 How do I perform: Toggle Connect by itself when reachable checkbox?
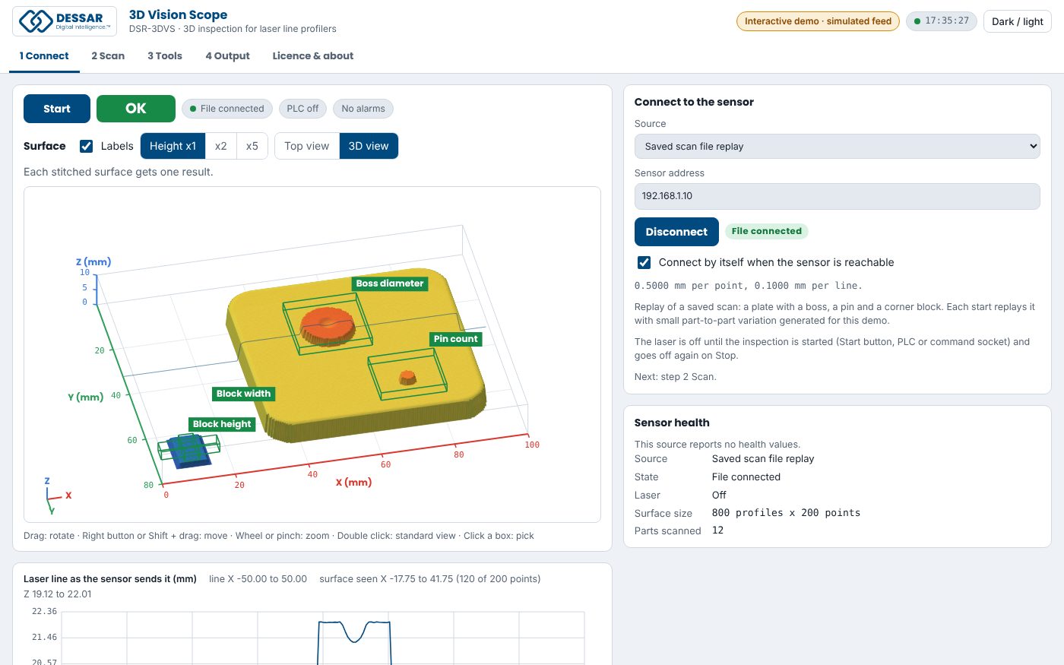click(x=644, y=262)
